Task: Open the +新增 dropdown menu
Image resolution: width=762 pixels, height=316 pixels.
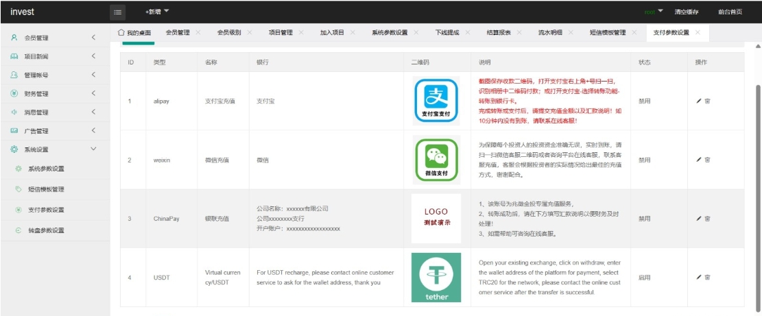Action: (156, 12)
